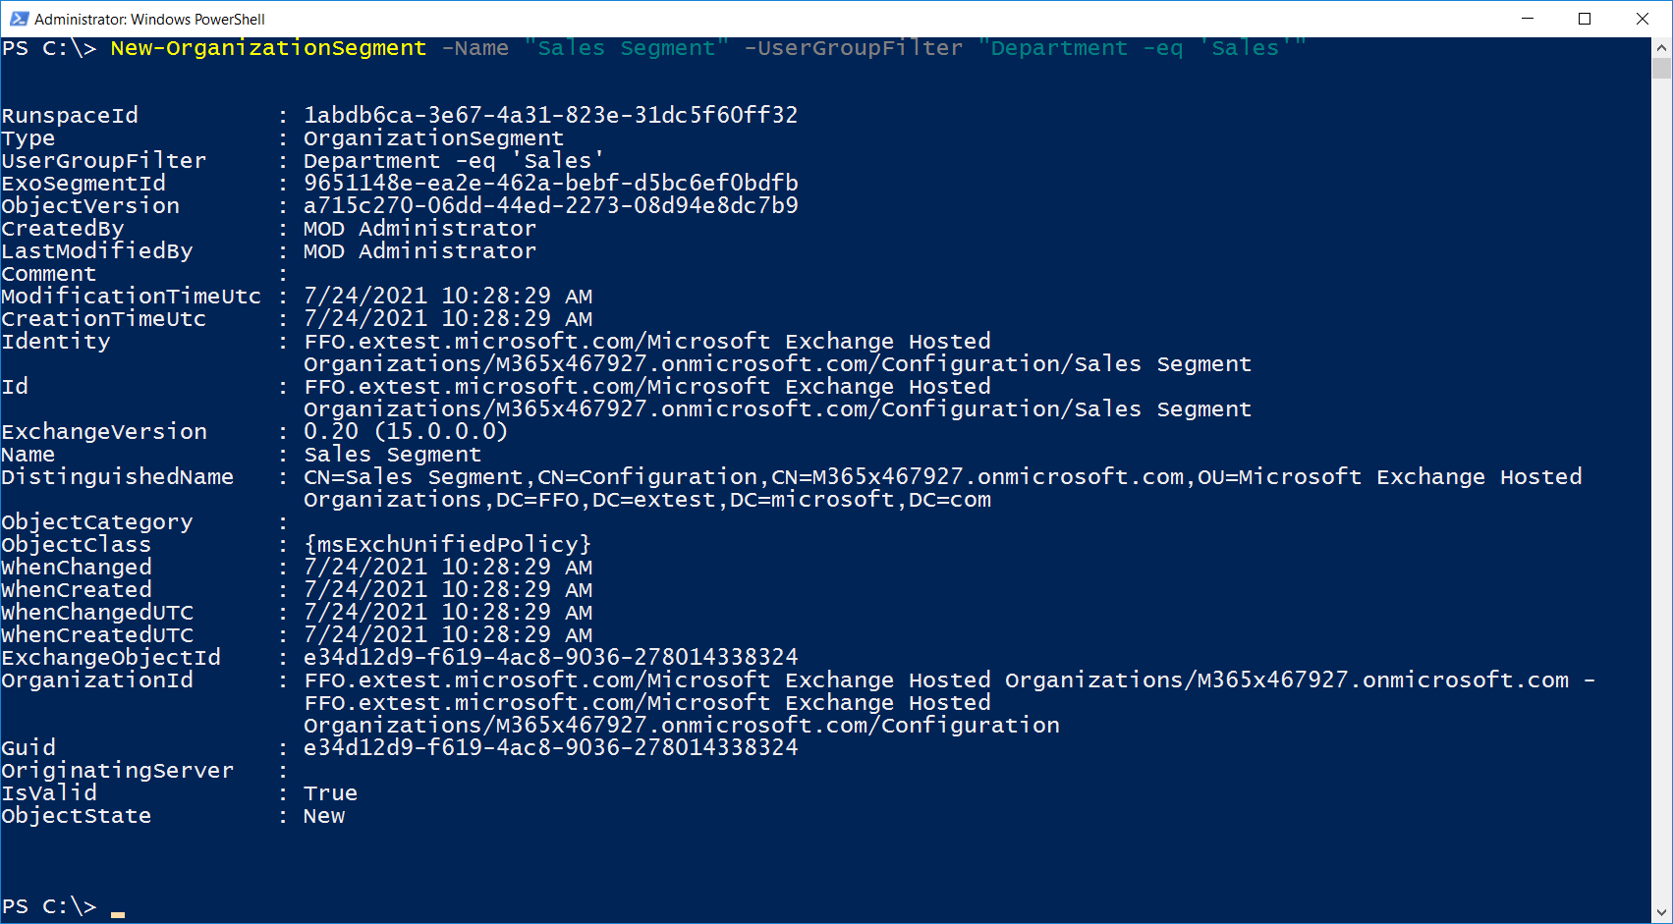Click the scrollbar up arrow
1673x924 pixels.
click(1662, 47)
